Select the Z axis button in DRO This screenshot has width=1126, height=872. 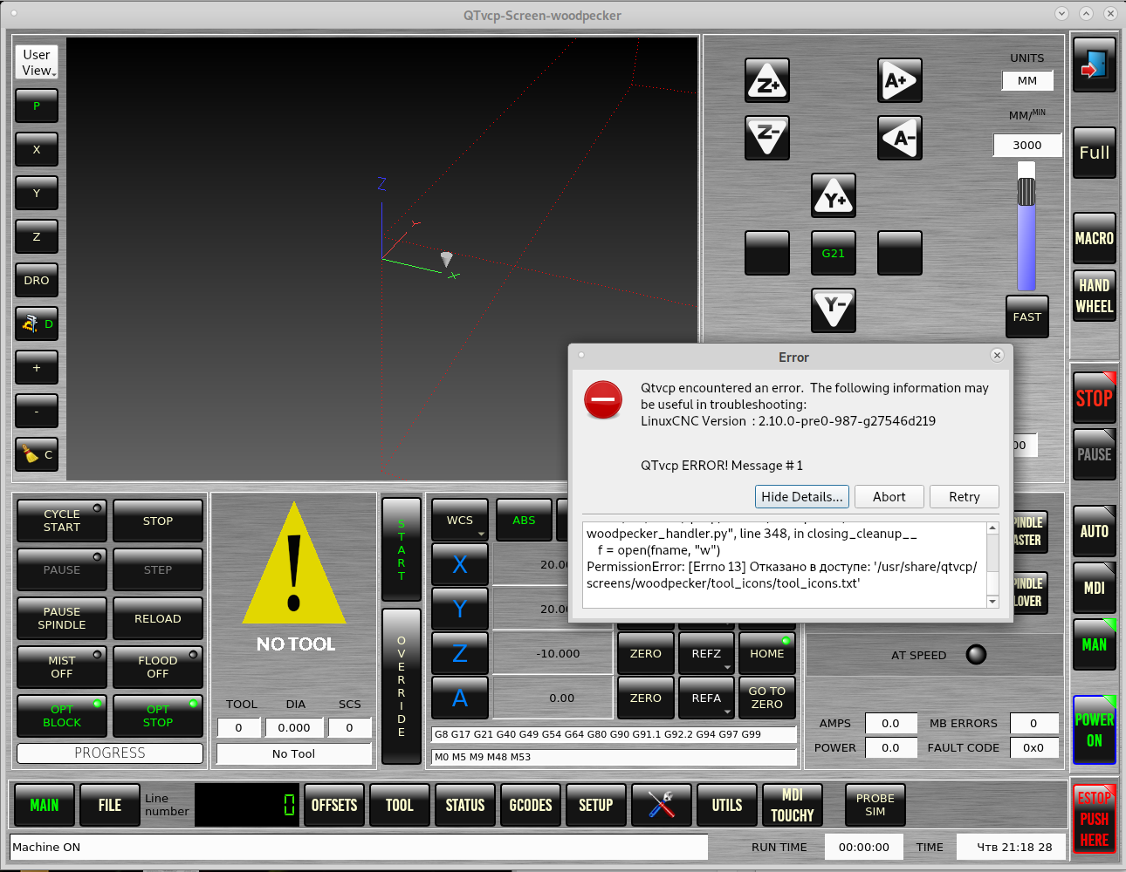tap(460, 653)
